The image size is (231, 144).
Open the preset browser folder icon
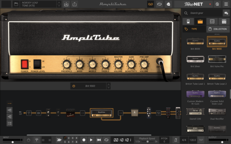tap(16, 4)
